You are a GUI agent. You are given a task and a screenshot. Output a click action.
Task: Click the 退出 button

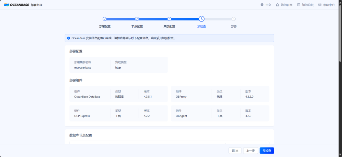click(x=235, y=151)
